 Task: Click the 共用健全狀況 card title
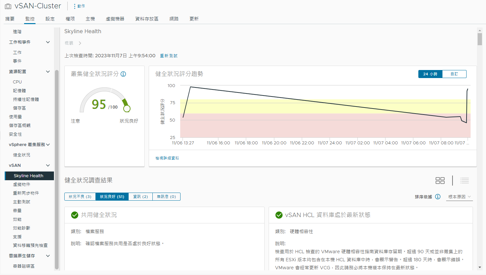coord(99,215)
